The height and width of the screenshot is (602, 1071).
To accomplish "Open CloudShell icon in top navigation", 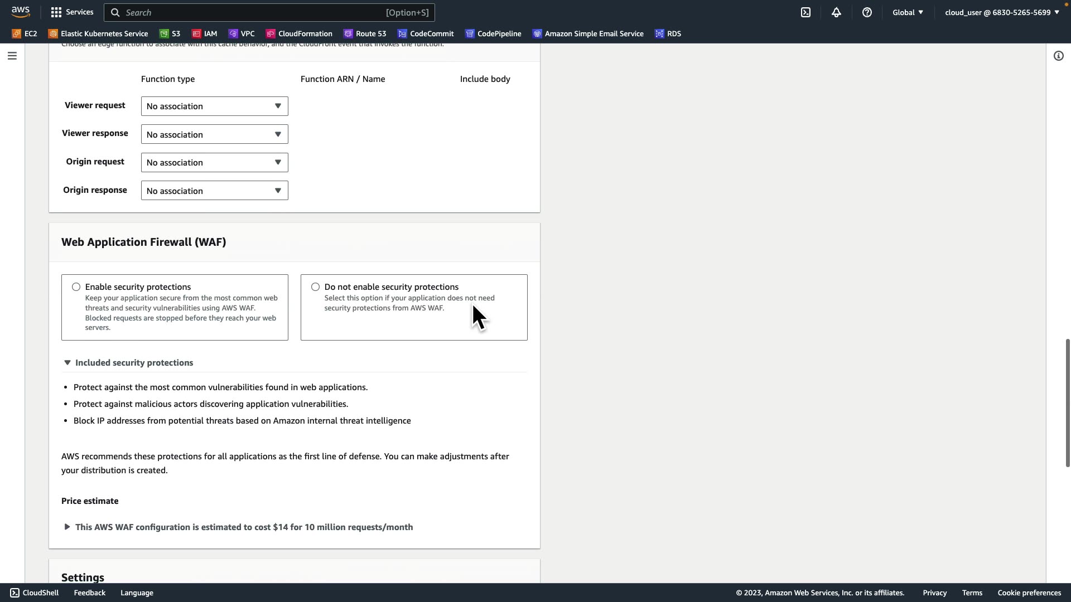I will click(805, 12).
